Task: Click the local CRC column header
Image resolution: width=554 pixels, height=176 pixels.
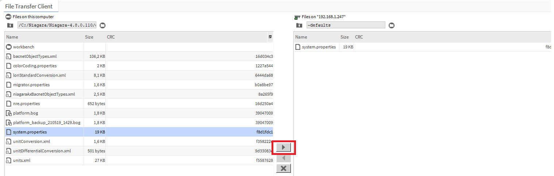Action: coord(182,37)
